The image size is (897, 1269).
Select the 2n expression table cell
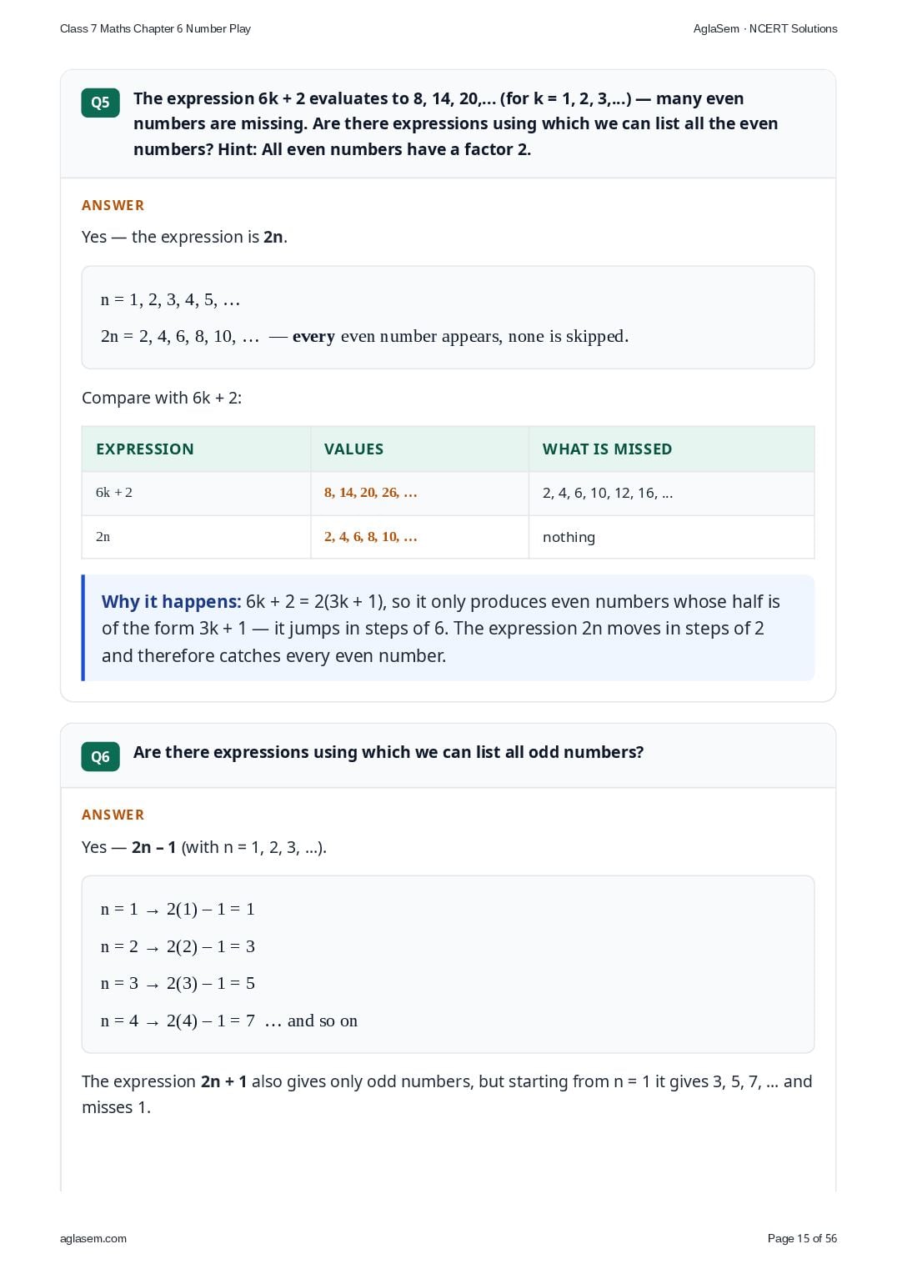pyautogui.click(x=196, y=537)
